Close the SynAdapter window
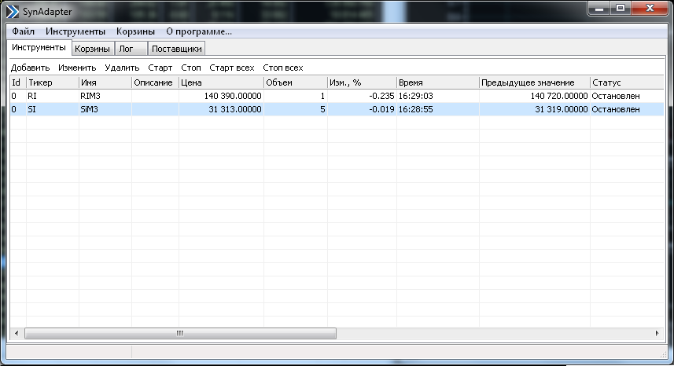Screen dimensions: 674x366 (650, 8)
